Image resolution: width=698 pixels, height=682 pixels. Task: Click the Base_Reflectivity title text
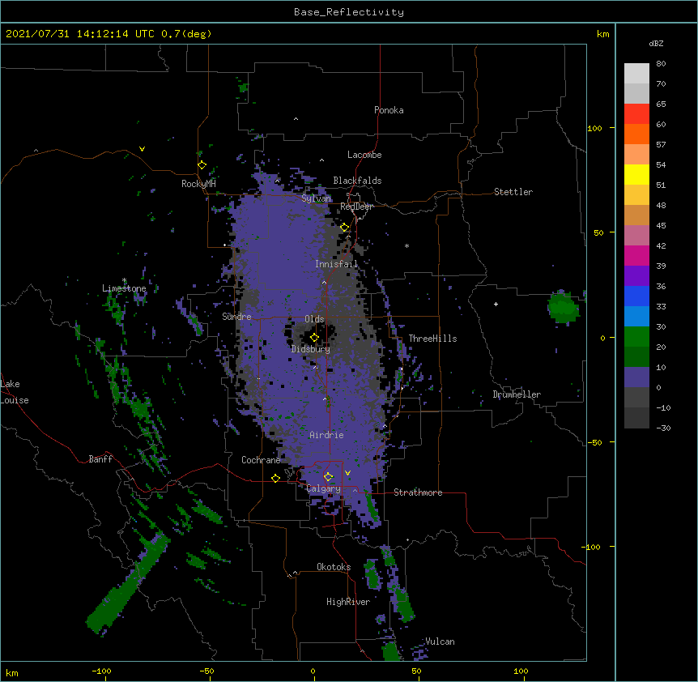coord(349,12)
